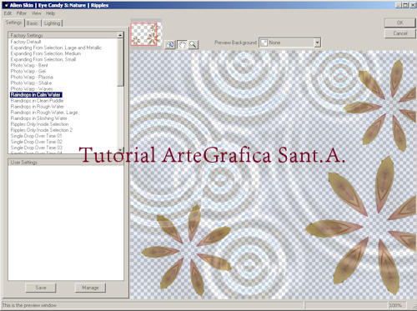Click the Manage settings button
417x311 pixels.
coord(90,288)
